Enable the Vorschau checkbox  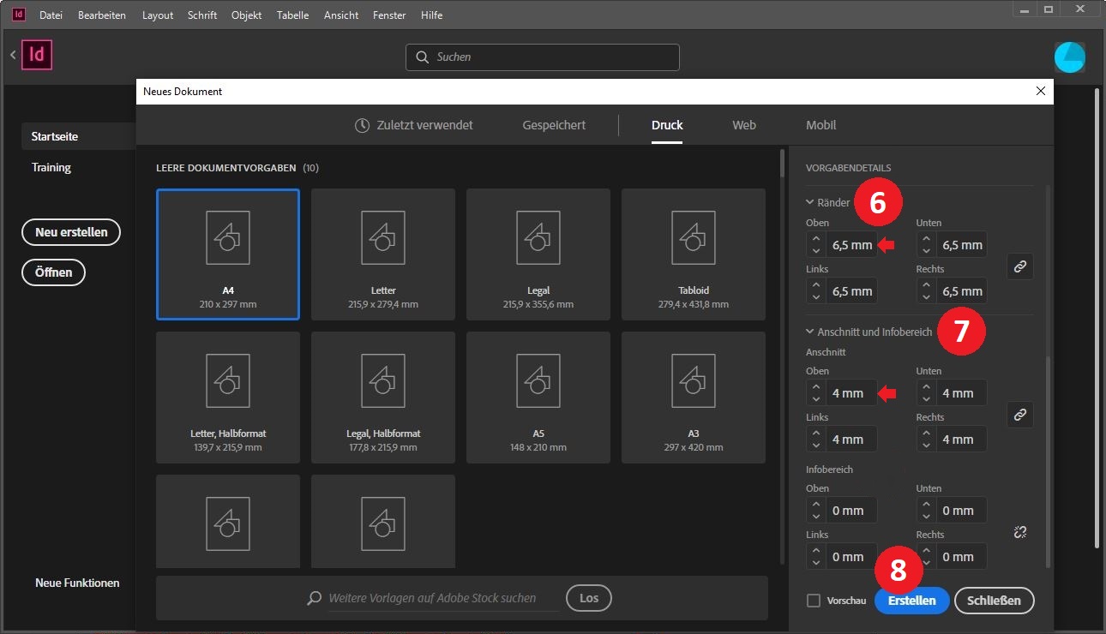pos(814,601)
